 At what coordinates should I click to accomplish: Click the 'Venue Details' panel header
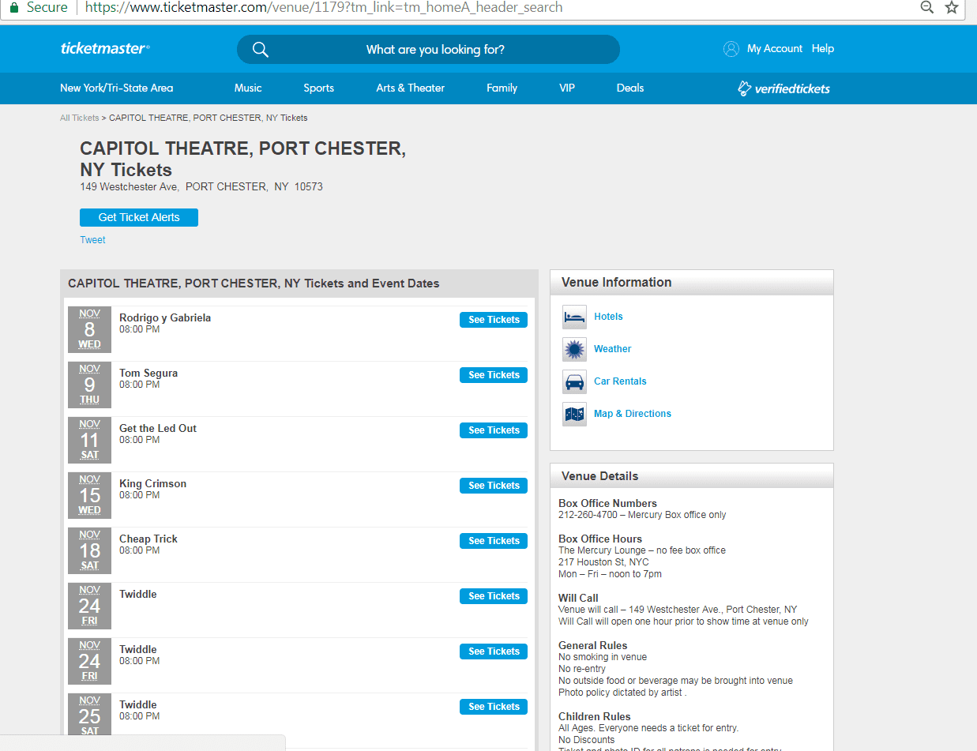pos(692,476)
